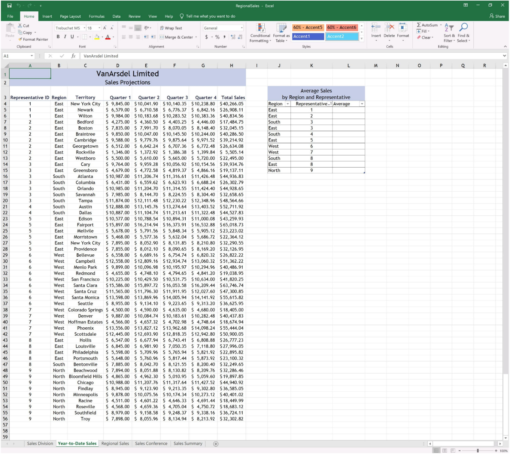Open the Name Box dropdown arrow
The width and height of the screenshot is (510, 455).
tap(32, 56)
